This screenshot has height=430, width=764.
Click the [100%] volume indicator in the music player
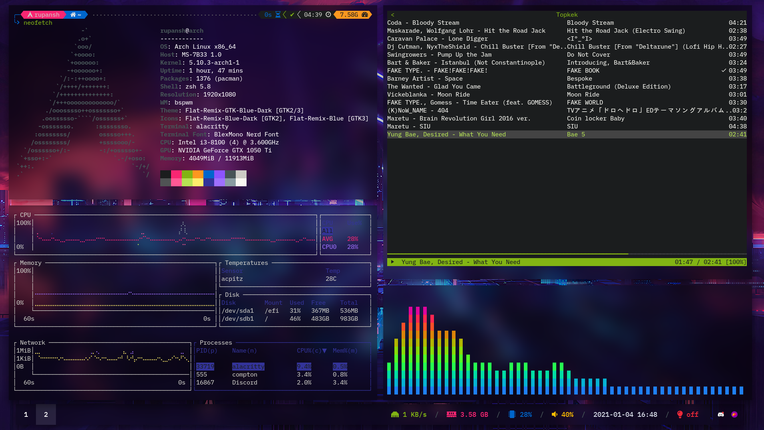tap(736, 262)
